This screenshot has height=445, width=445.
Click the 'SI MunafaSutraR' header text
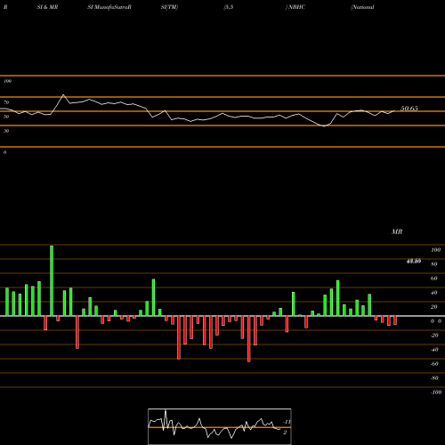109,7
